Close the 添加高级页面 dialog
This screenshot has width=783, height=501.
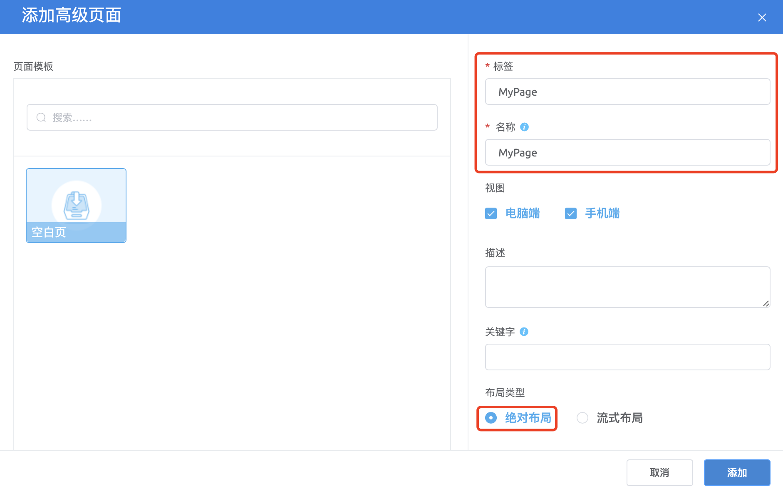pos(762,17)
